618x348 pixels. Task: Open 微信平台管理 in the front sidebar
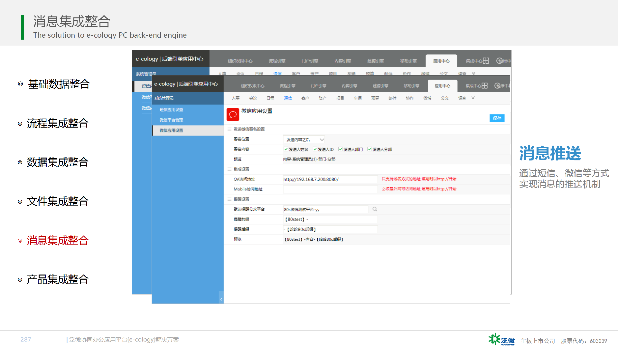[x=188, y=120]
